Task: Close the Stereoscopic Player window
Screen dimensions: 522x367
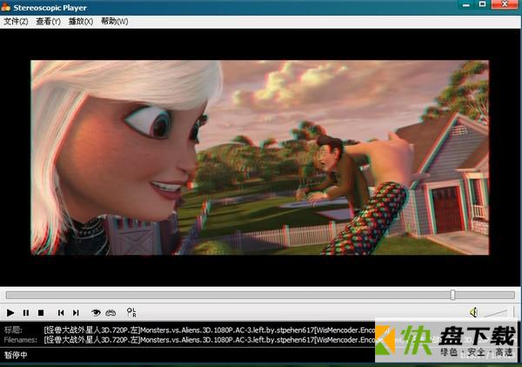Action: (x=505, y=4)
